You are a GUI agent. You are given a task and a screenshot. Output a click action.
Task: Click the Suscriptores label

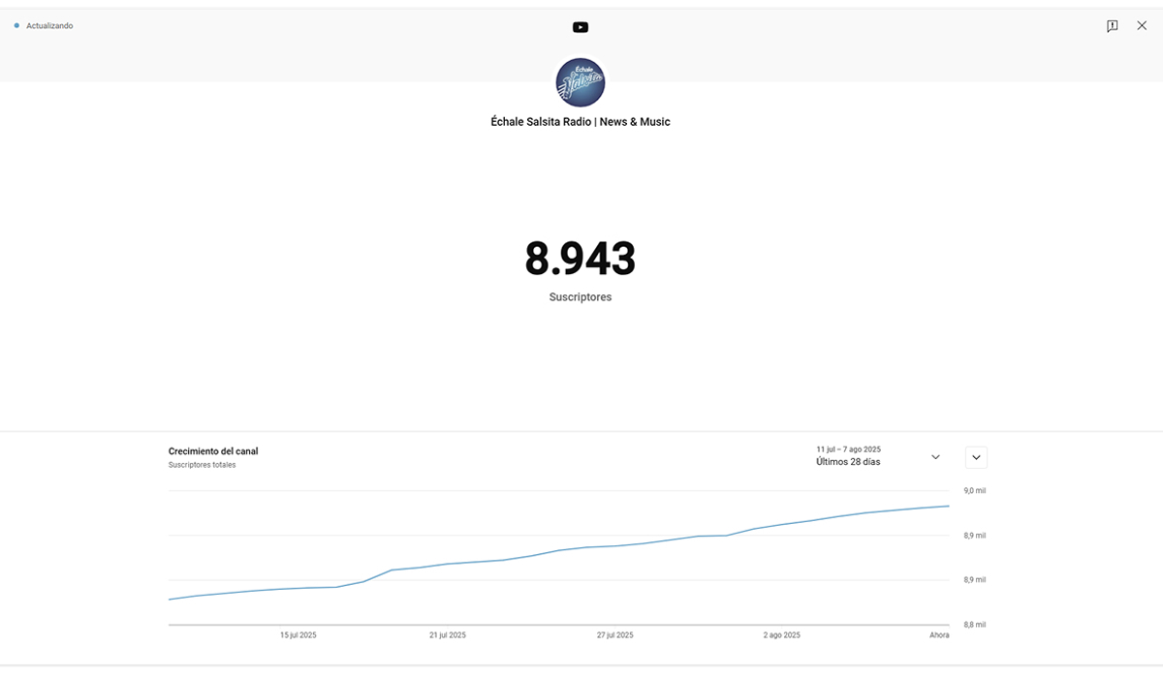pyautogui.click(x=581, y=297)
